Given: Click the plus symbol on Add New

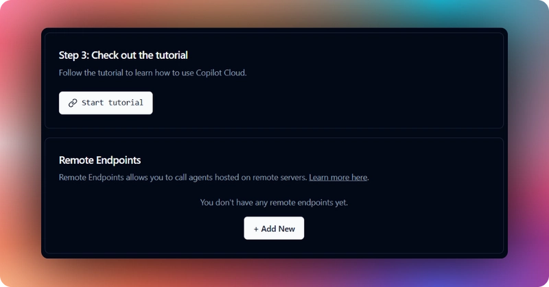Looking at the screenshot, I should (x=256, y=229).
